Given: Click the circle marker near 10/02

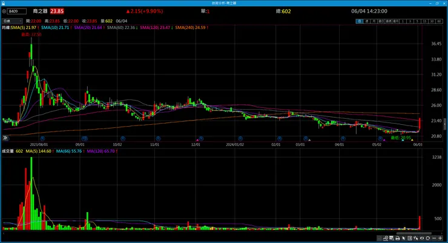Looking at the screenshot, I should click(123, 138).
